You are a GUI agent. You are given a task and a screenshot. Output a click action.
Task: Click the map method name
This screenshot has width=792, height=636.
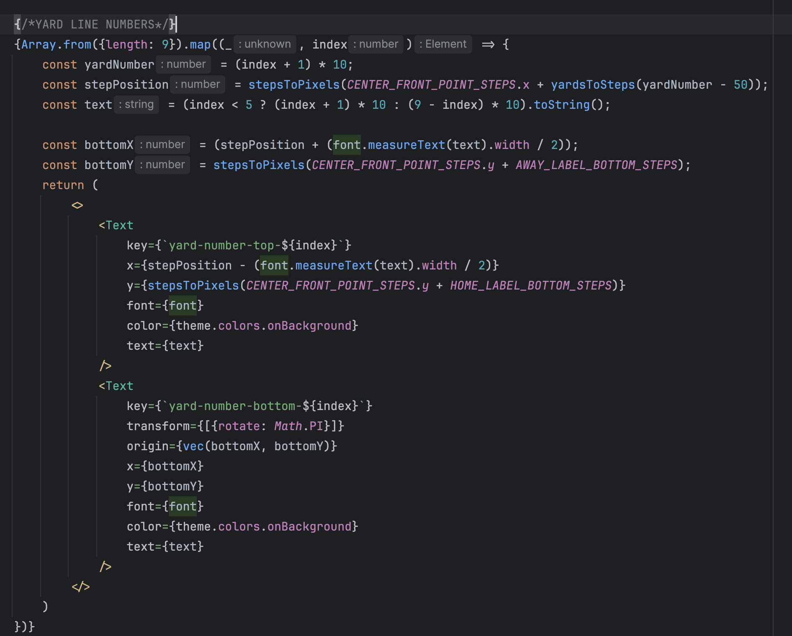point(200,45)
